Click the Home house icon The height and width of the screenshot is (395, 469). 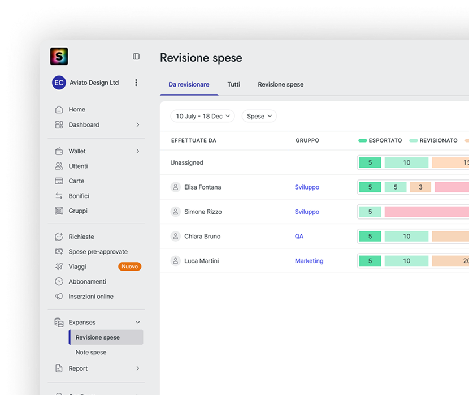coord(59,110)
